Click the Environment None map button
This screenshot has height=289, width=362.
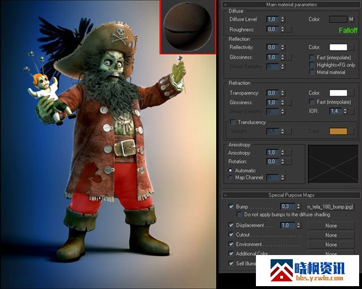(331, 245)
